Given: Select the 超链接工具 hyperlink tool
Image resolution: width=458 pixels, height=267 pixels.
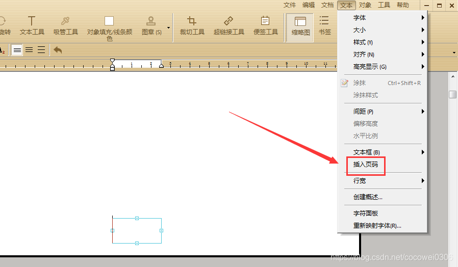Looking at the screenshot, I should [228, 25].
